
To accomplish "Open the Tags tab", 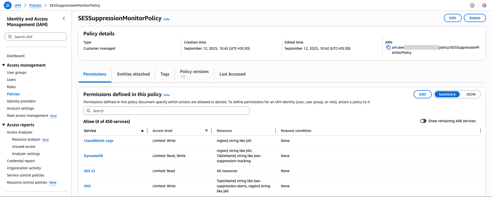I will (x=165, y=74).
